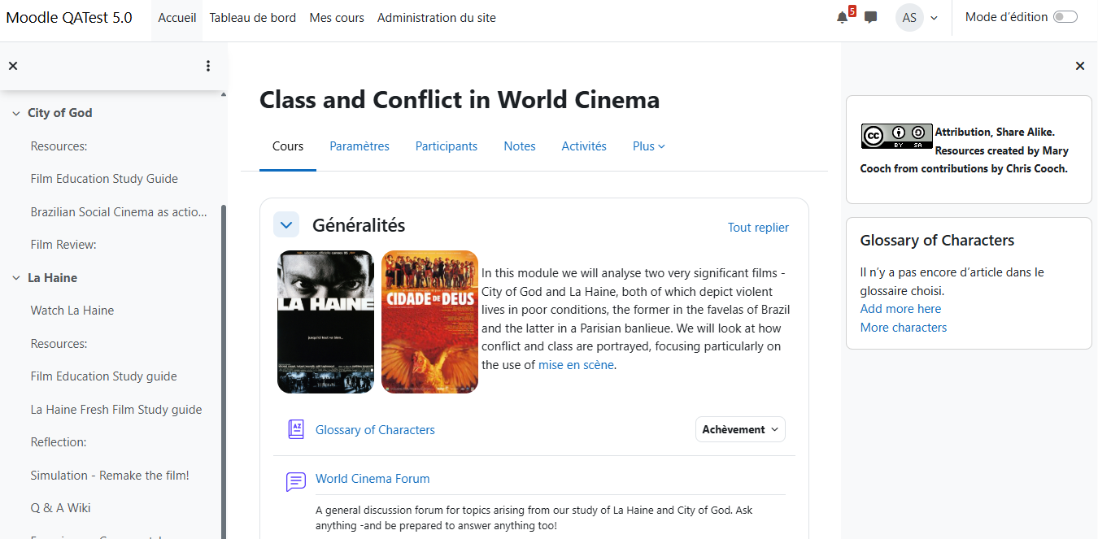Open La Haine Fresh Film Study guide
This screenshot has width=1098, height=539.
coord(116,410)
